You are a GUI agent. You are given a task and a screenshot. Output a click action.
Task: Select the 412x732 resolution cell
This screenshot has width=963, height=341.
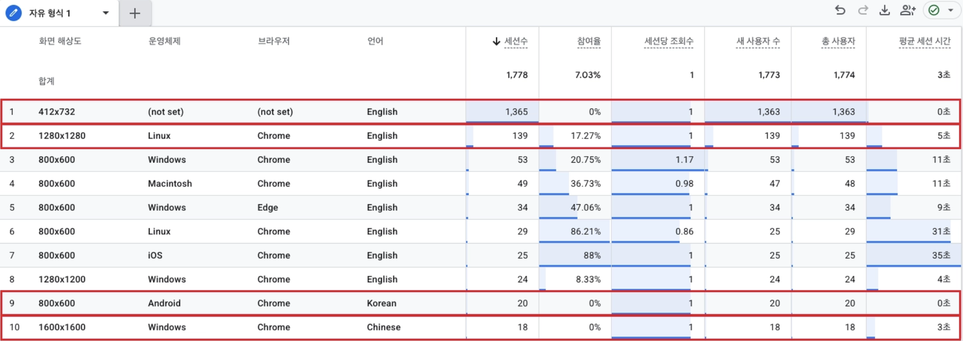tap(57, 112)
